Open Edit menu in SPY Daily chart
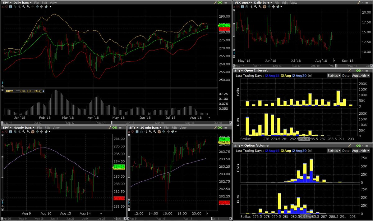This screenshot has width=373, height=221. coord(44,3)
